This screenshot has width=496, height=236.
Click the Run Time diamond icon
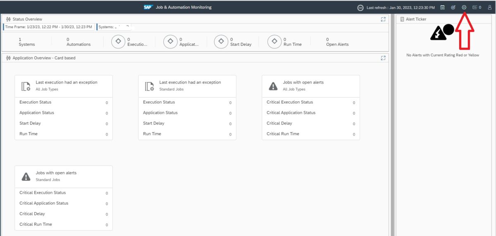point(274,41)
